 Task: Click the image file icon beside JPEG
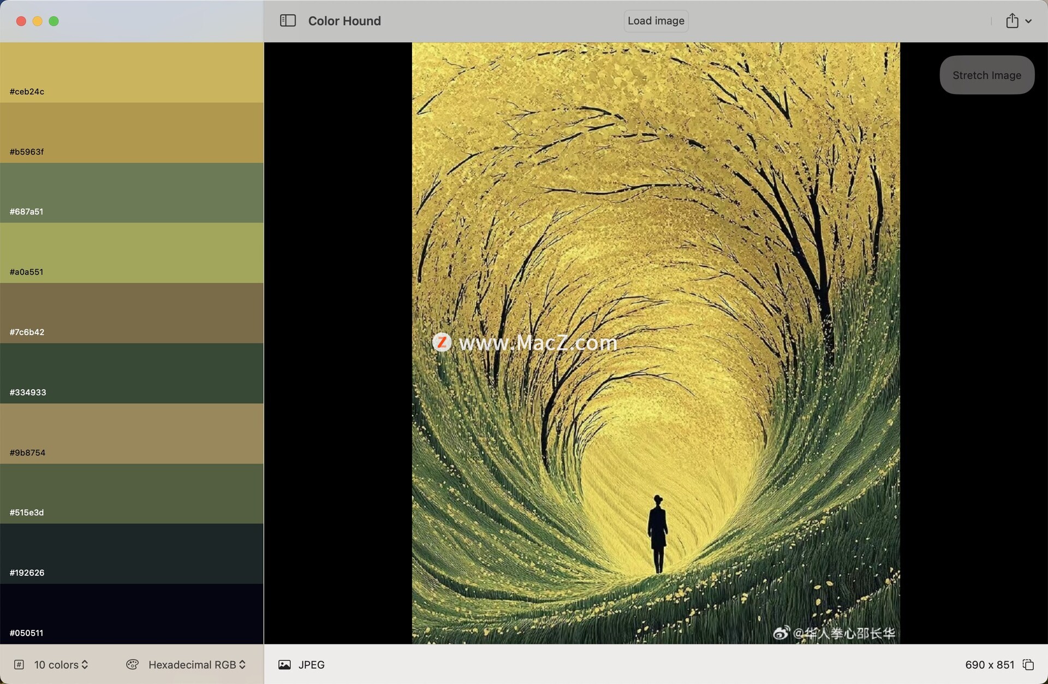(284, 664)
